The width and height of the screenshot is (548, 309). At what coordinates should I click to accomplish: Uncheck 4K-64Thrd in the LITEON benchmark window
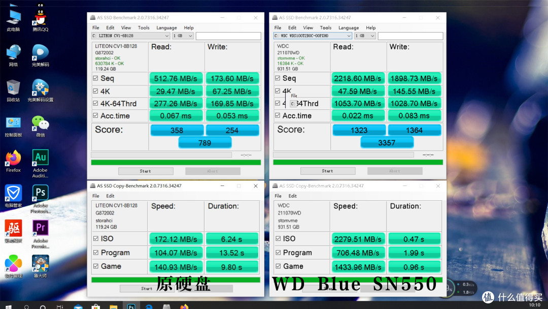[95, 103]
